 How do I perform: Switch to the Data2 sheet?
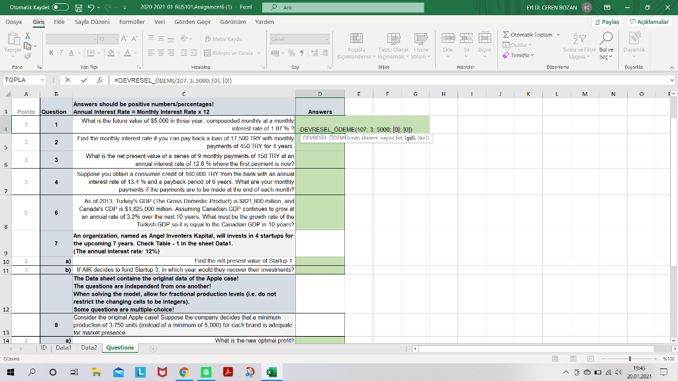89,348
